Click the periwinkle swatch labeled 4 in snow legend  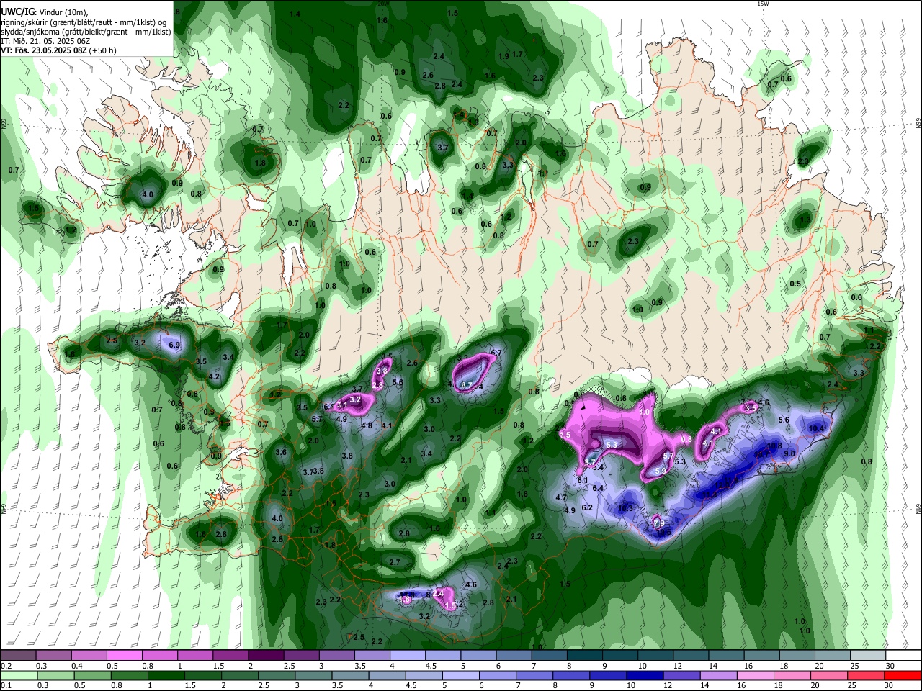pyautogui.click(x=408, y=656)
